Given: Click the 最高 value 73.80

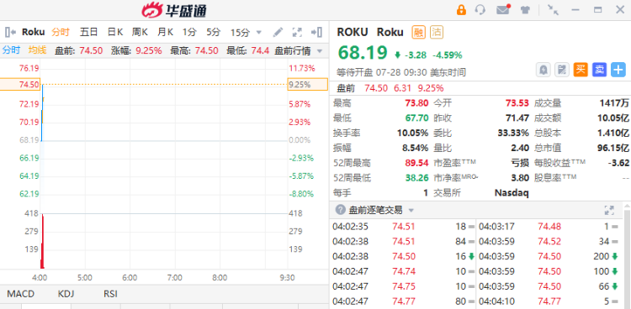Looking at the screenshot, I should (416, 103).
